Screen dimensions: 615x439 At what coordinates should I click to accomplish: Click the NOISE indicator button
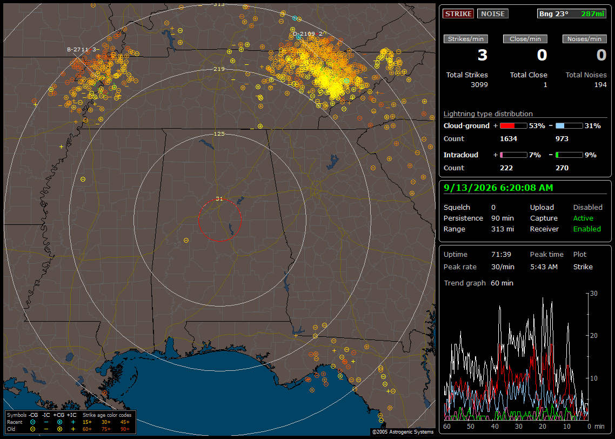(493, 14)
